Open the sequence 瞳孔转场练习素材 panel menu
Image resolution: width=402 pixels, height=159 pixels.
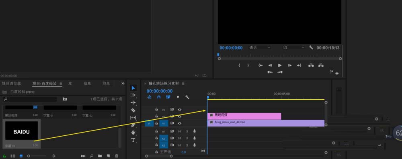183,84
